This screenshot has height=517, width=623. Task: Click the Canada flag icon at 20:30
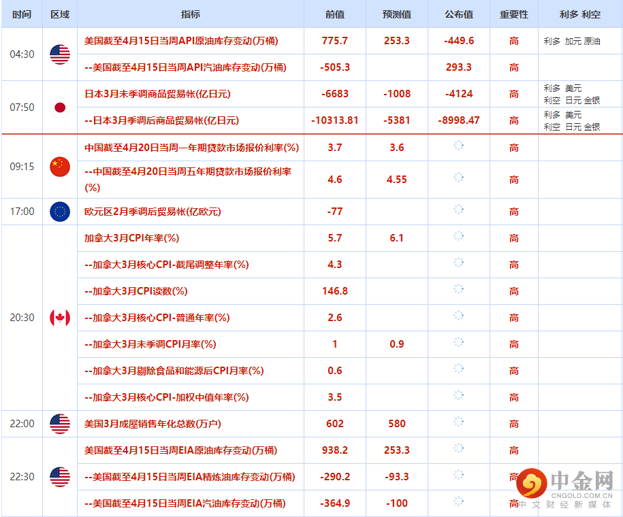[x=60, y=318]
